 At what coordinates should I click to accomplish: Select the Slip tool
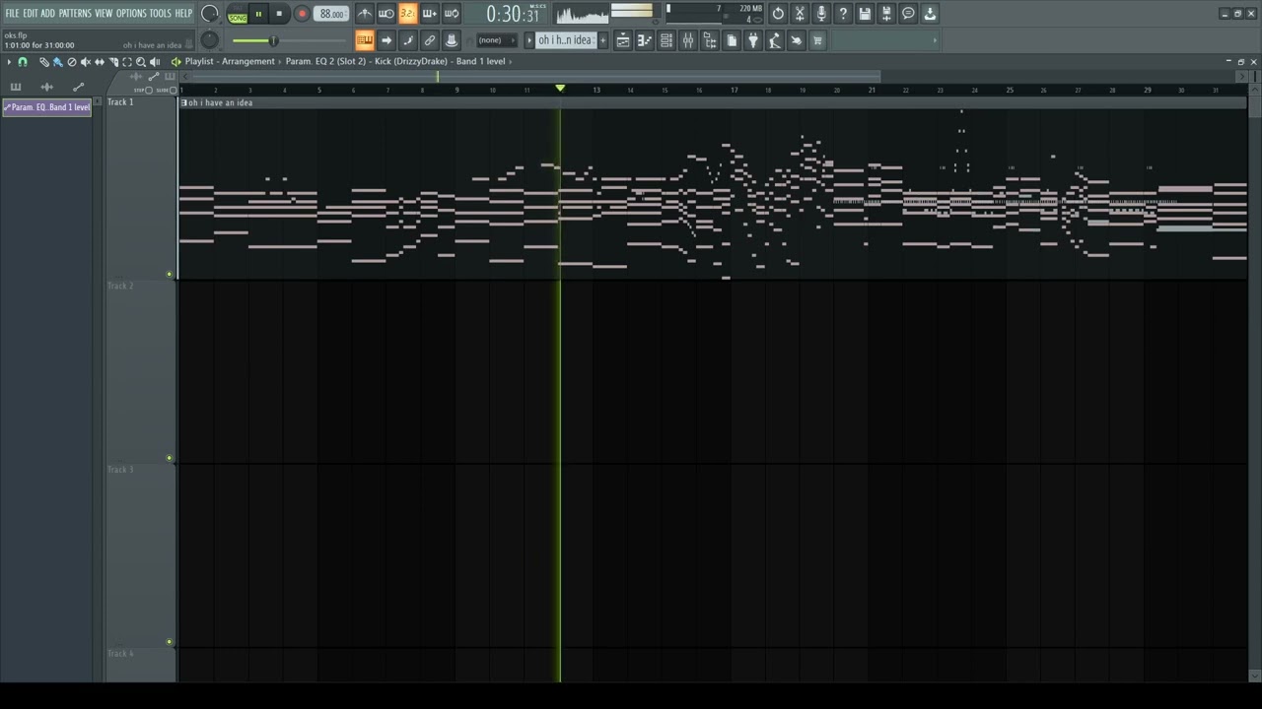pyautogui.click(x=99, y=62)
